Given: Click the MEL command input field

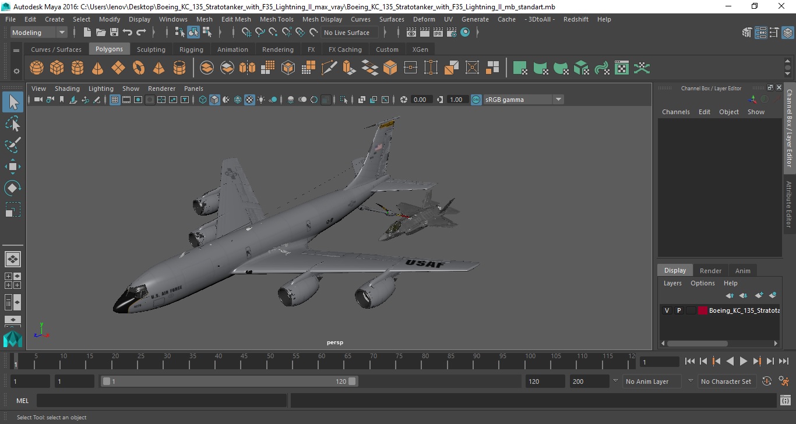Looking at the screenshot, I should 162,401.
